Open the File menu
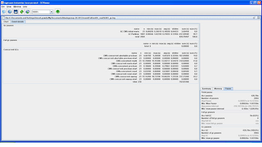The width and height of the screenshot is (262, 147). point(3,7)
